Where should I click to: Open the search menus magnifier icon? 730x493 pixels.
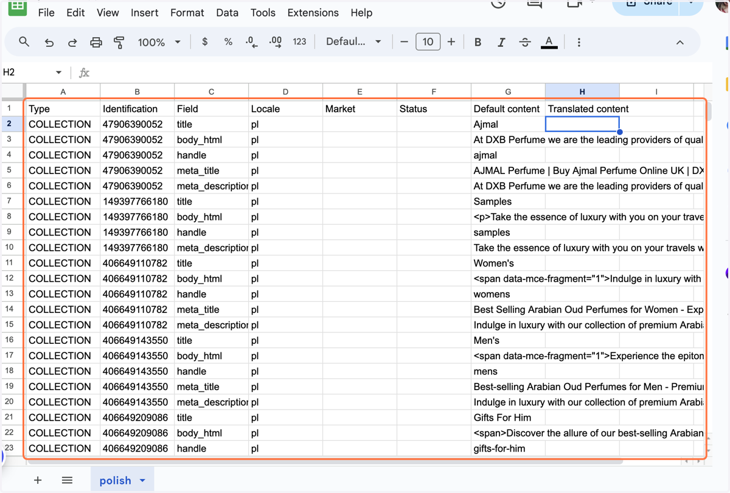click(24, 42)
